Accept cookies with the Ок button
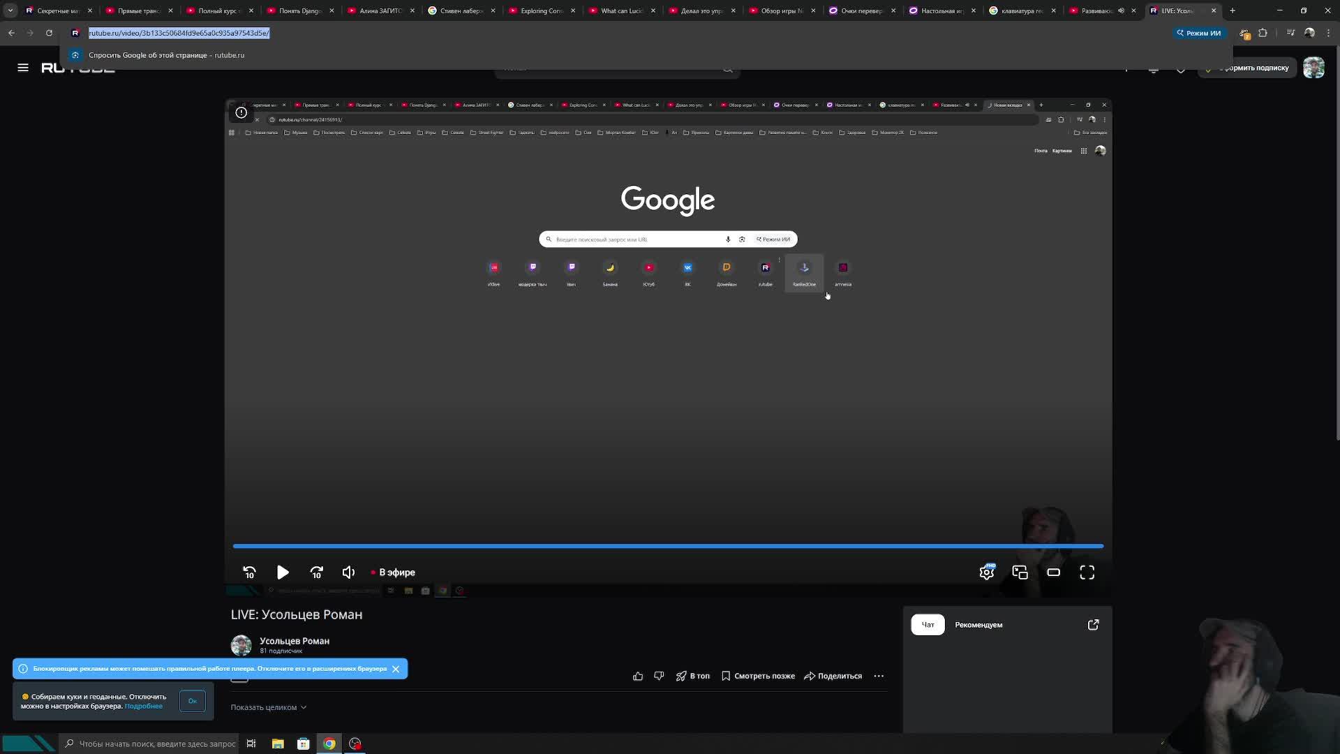 pyautogui.click(x=192, y=701)
